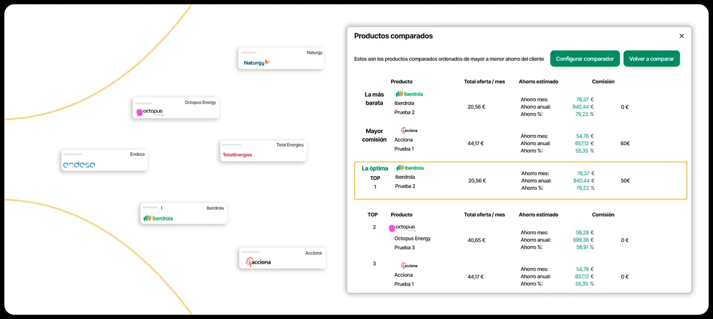
Task: Select the Octopus Energy provider card
Action: (175, 108)
